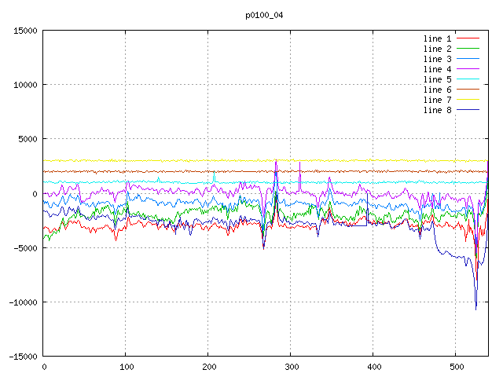Pick the "line 3" legend entry text

(x=437, y=59)
